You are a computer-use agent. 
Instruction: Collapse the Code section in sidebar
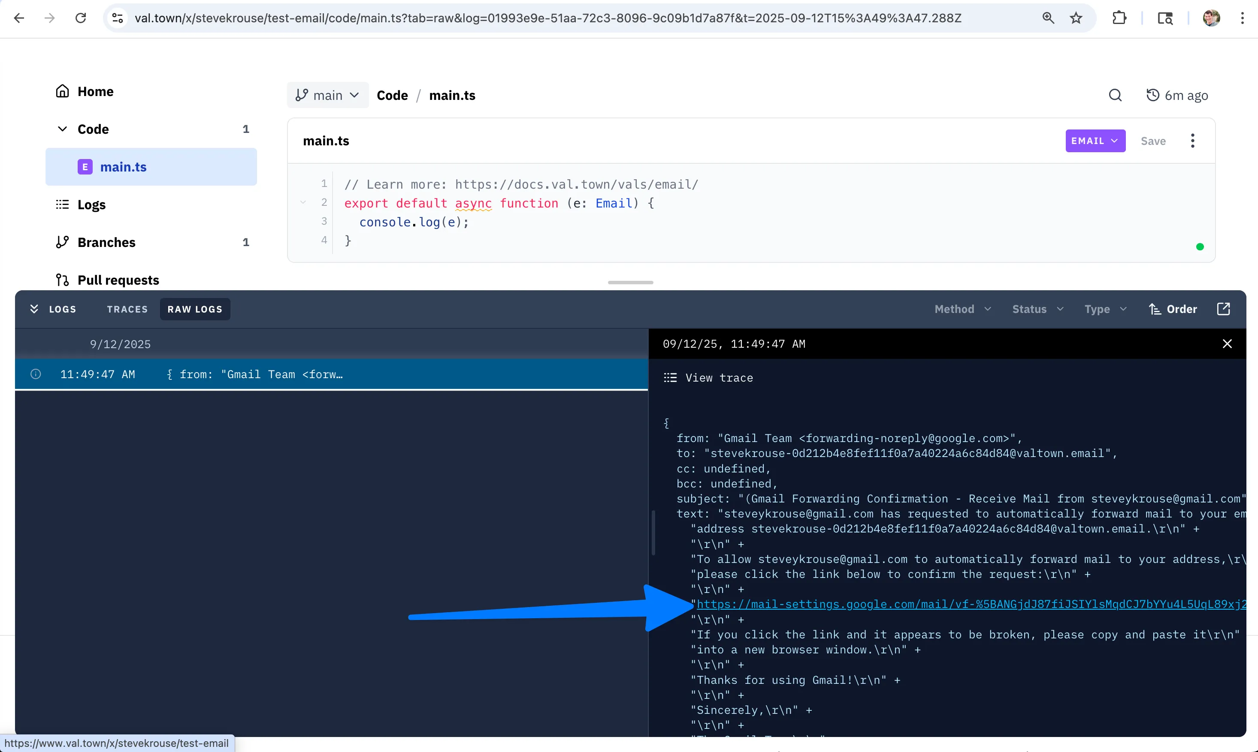click(x=62, y=129)
